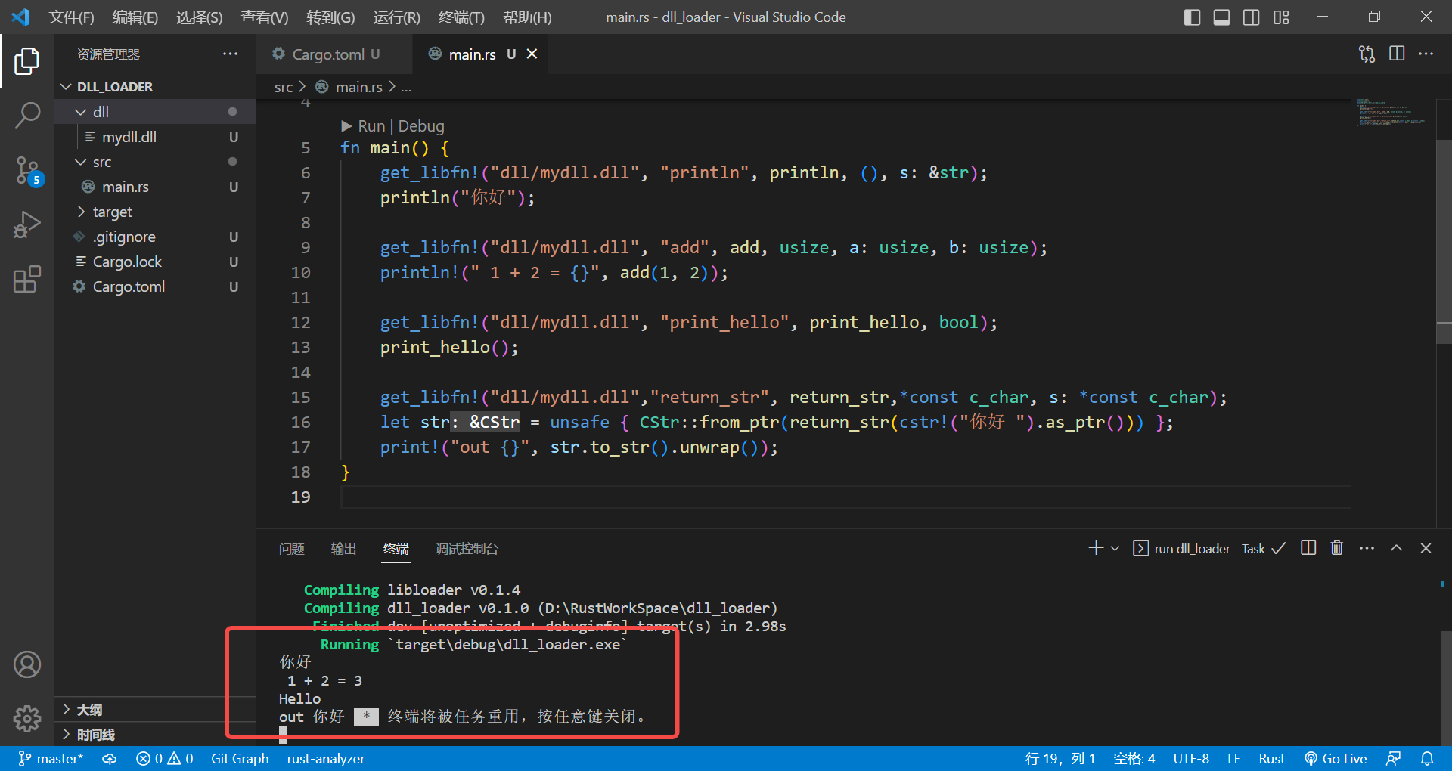
Task: Switch to the 问题 problems tab
Action: pyautogui.click(x=291, y=549)
